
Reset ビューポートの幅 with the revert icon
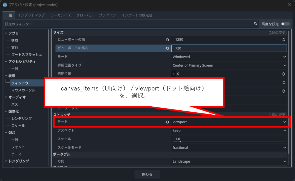coord(167,40)
